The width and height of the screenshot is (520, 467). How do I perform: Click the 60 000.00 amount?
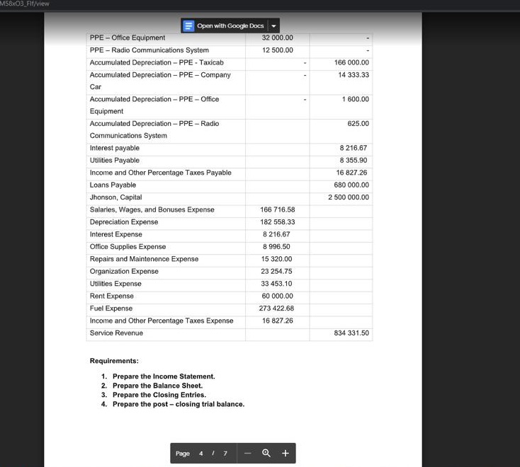[x=278, y=296]
